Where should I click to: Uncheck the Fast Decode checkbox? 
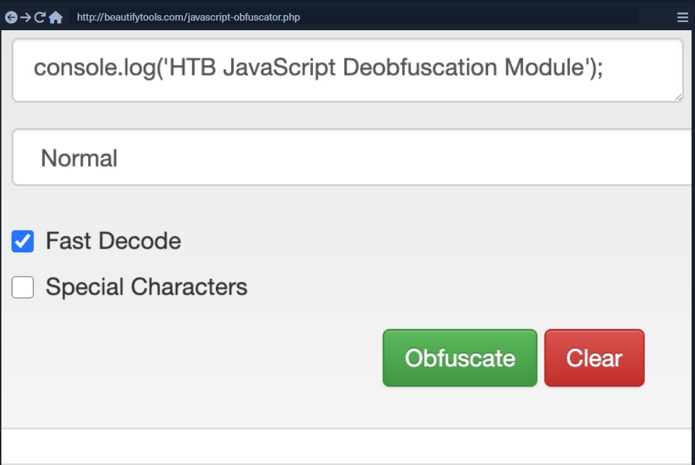pyautogui.click(x=21, y=241)
